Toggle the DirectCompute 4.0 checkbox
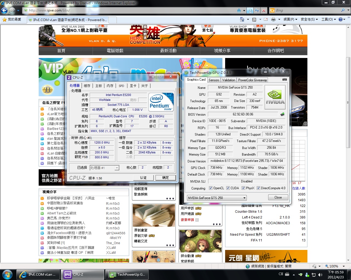351x280 pixels. tap(258, 188)
